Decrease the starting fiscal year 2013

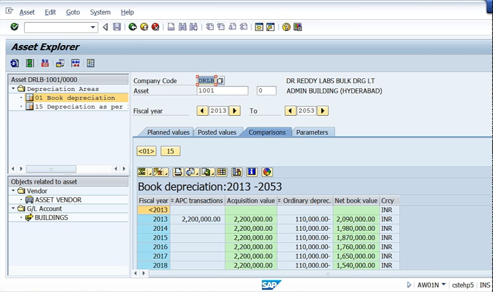click(x=202, y=111)
